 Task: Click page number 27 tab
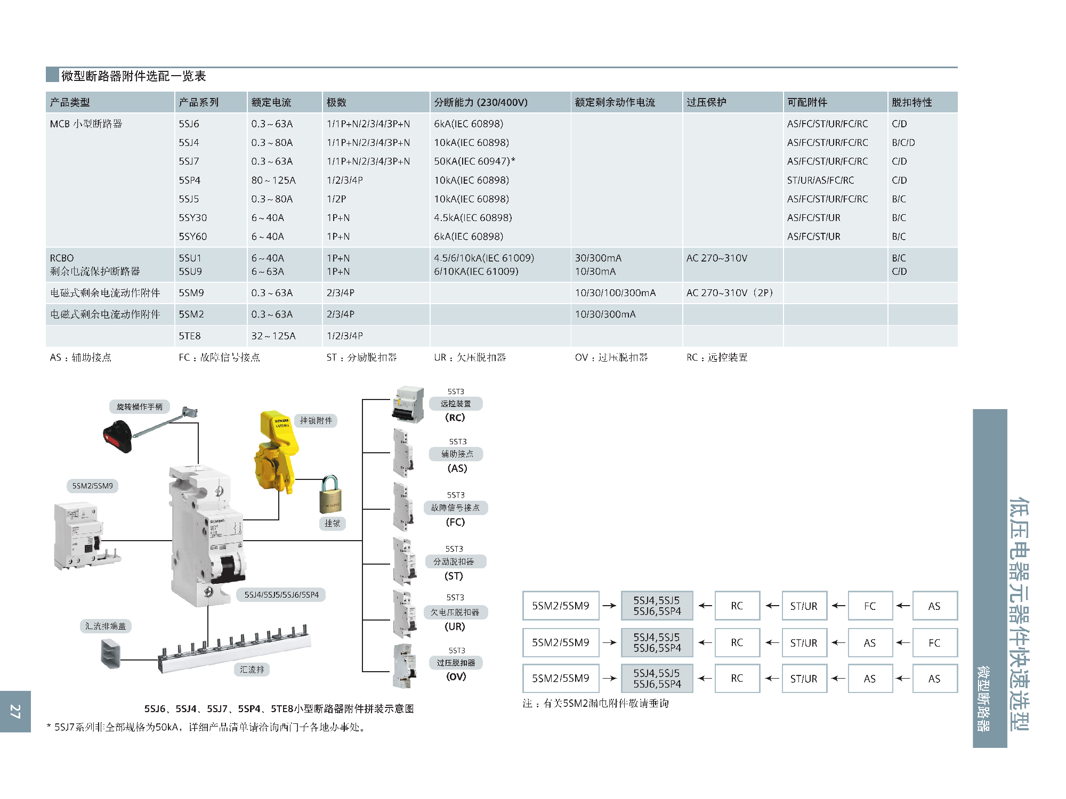(x=15, y=712)
